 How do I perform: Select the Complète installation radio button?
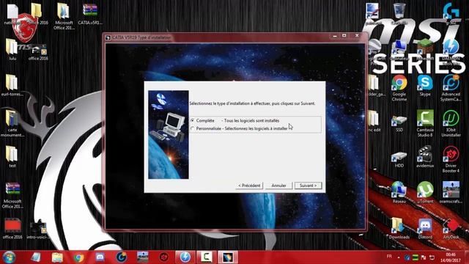(x=192, y=120)
